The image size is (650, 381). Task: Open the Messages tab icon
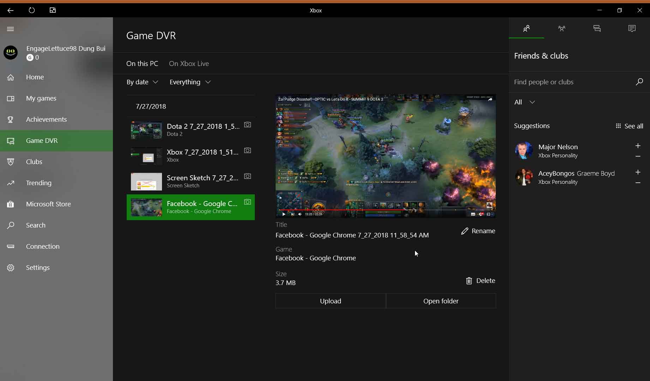597,29
